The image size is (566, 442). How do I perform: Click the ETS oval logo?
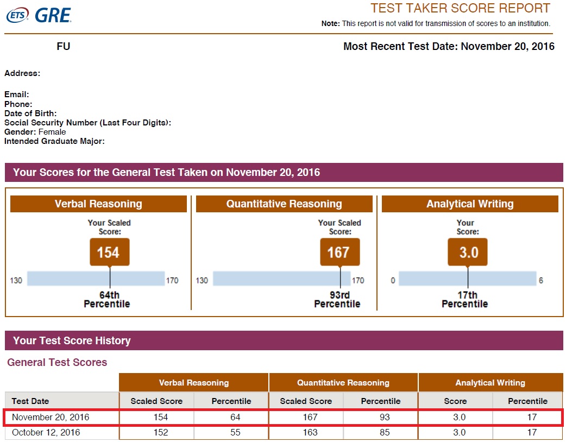click(x=18, y=15)
